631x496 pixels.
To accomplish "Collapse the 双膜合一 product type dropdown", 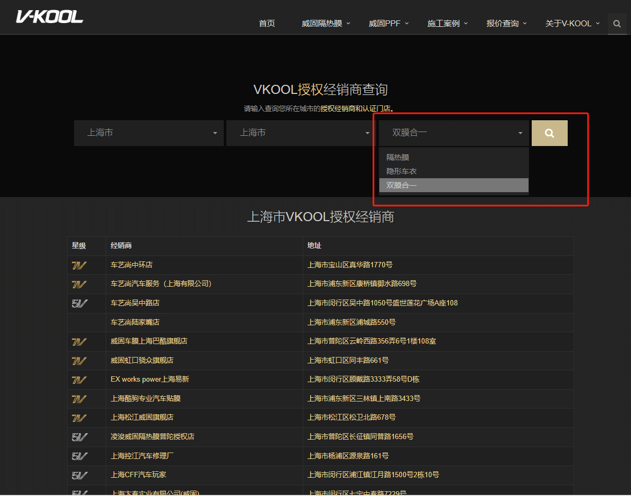I will [453, 133].
